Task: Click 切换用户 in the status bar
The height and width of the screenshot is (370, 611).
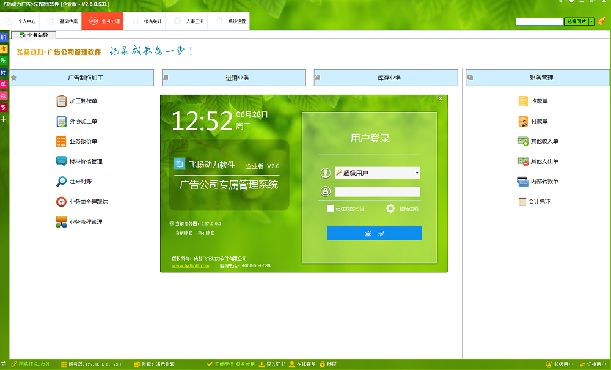Action: [x=591, y=364]
